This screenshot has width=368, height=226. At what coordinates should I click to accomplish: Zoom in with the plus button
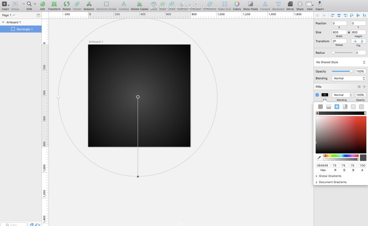35,4
